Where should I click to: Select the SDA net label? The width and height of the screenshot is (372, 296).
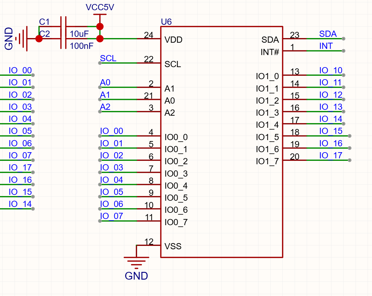click(328, 34)
